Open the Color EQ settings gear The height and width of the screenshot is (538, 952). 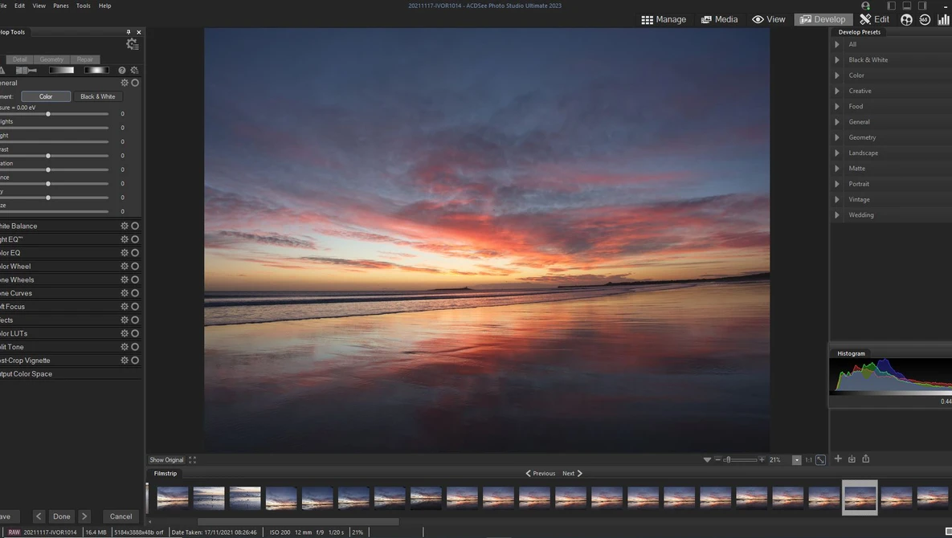125,253
